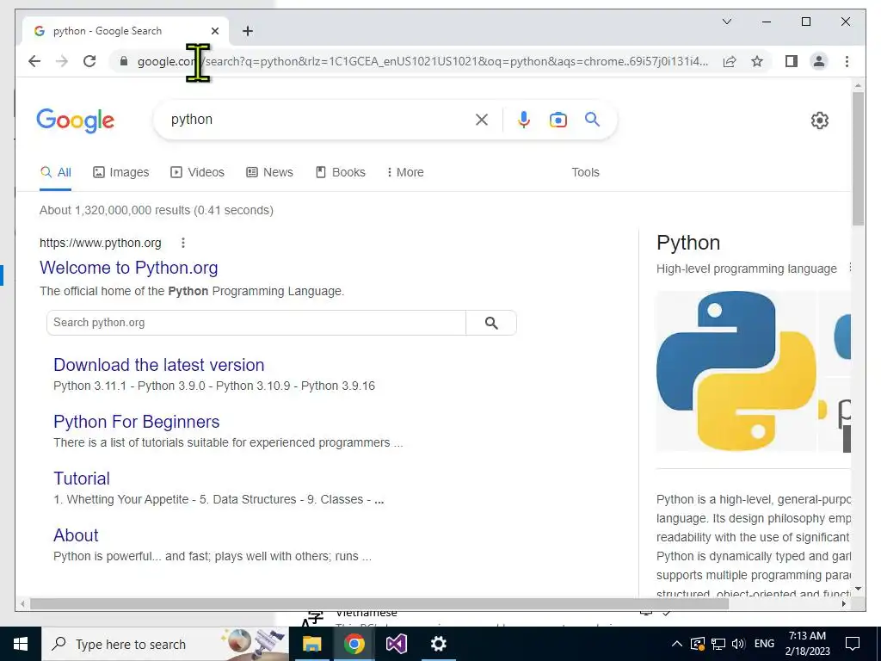Screen dimensions: 881x661
Task: Switch to Images results tab
Action: [120, 172]
